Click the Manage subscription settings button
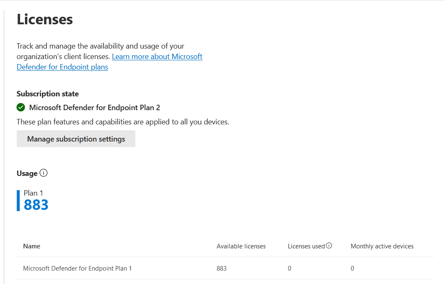 [76, 139]
